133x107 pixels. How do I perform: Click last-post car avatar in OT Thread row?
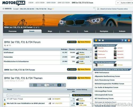tap(77, 100)
